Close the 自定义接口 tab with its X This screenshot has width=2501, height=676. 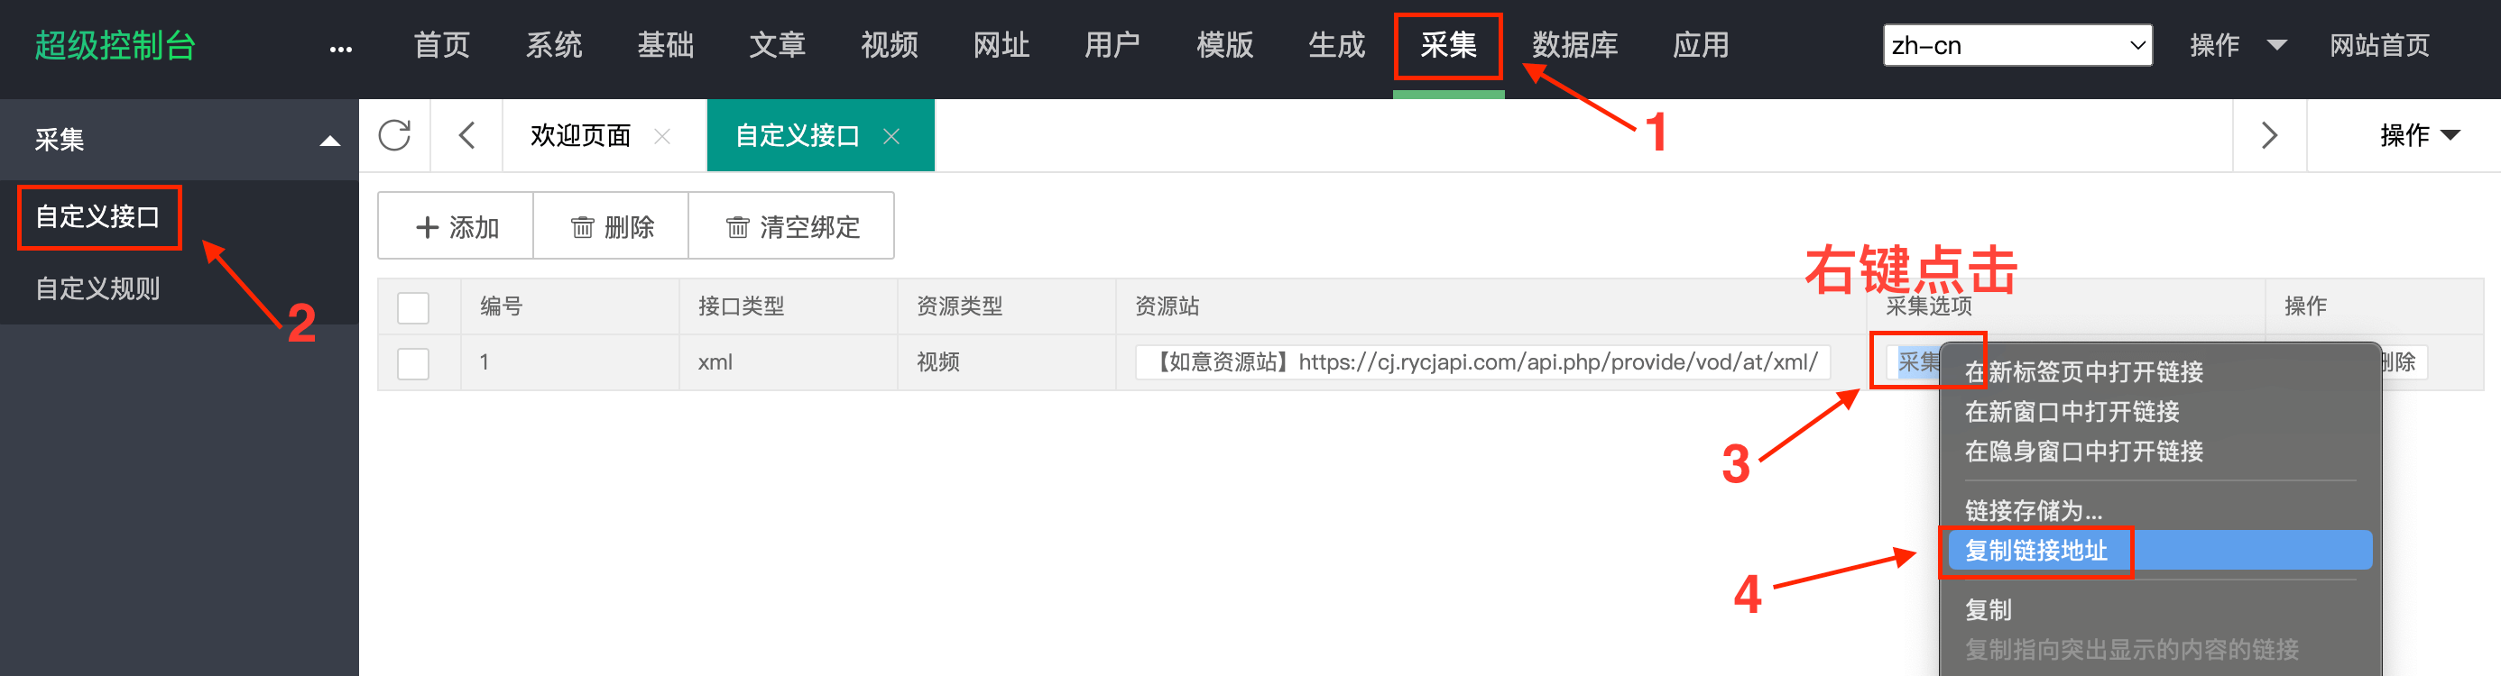891,137
